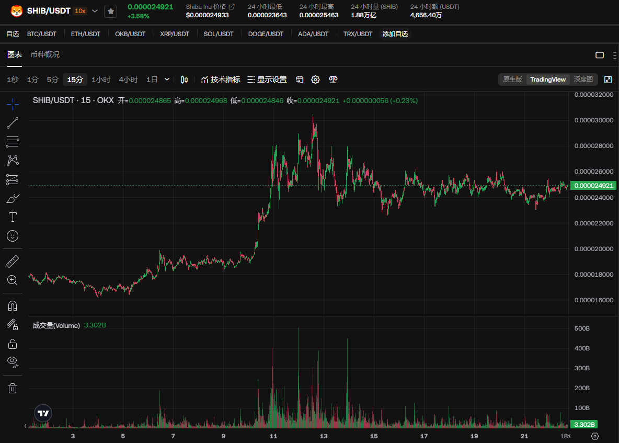619x443 pixels.
Task: Open the emoji sticker tool
Action: point(13,236)
